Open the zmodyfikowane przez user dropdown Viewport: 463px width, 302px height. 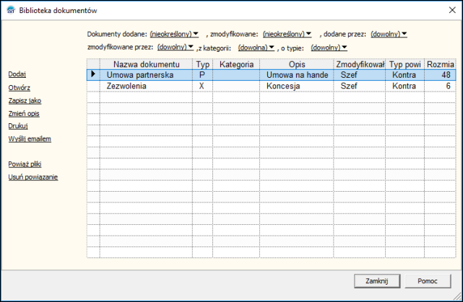(176, 47)
